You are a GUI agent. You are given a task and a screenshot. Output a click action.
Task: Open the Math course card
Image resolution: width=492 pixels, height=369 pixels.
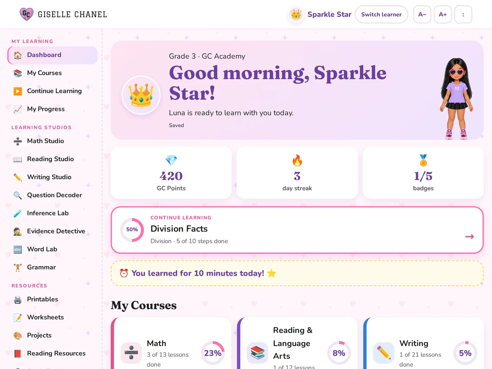171,343
